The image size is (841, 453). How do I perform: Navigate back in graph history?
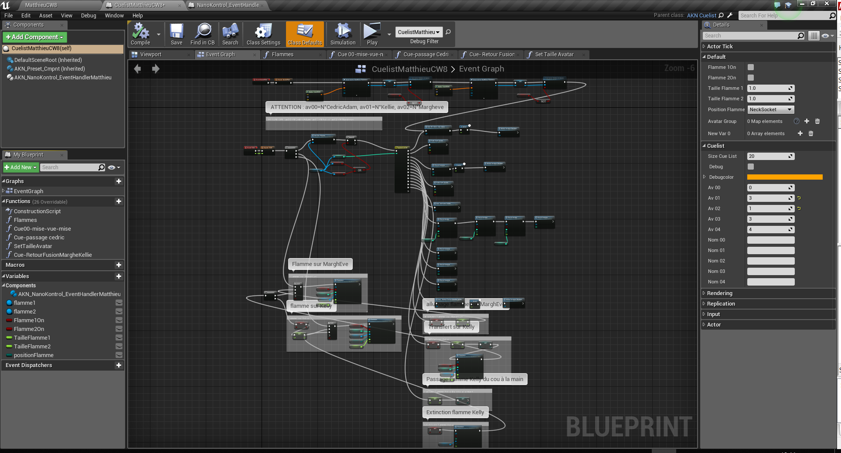click(x=137, y=69)
